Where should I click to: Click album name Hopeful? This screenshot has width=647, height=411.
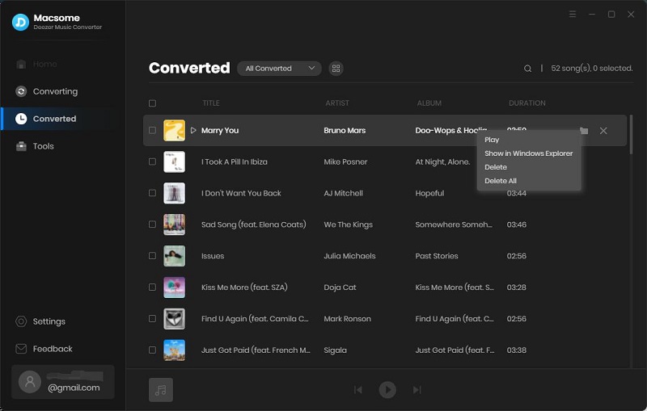pos(429,193)
